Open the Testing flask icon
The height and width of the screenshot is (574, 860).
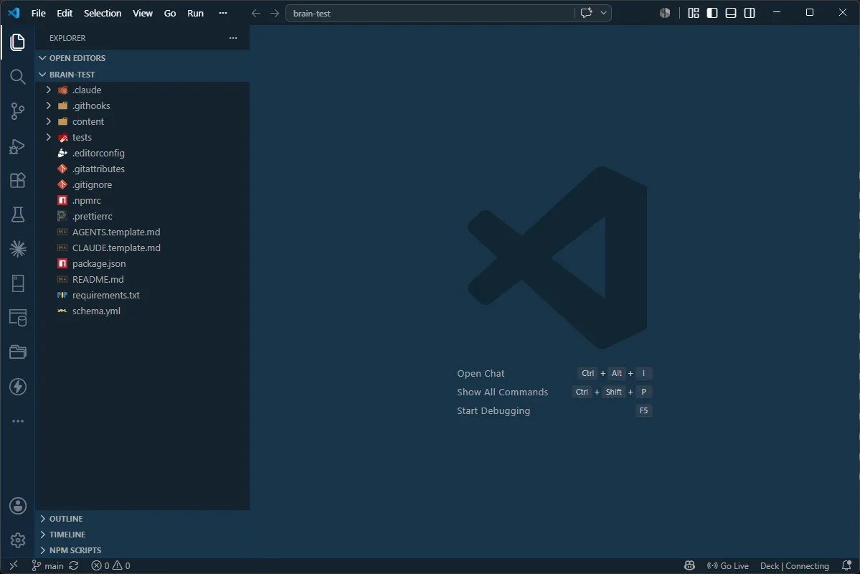pos(17,215)
